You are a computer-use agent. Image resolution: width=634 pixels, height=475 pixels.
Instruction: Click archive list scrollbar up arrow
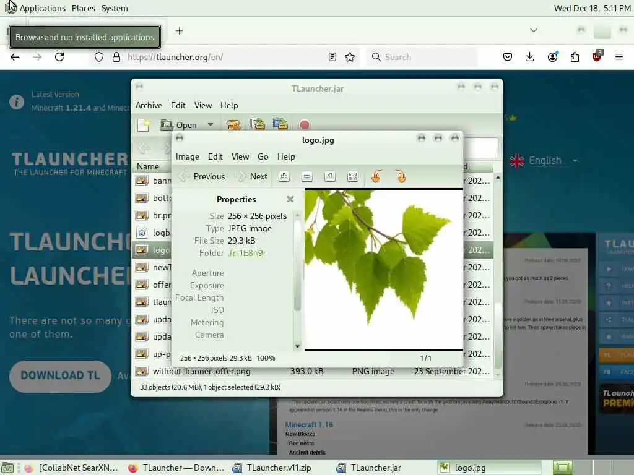point(498,178)
